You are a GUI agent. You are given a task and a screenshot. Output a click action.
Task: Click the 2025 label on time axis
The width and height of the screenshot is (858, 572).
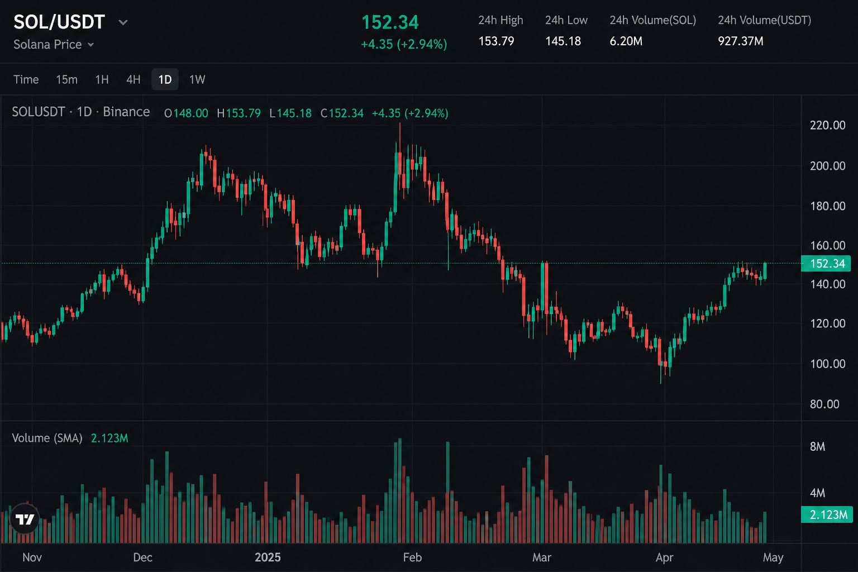[268, 557]
